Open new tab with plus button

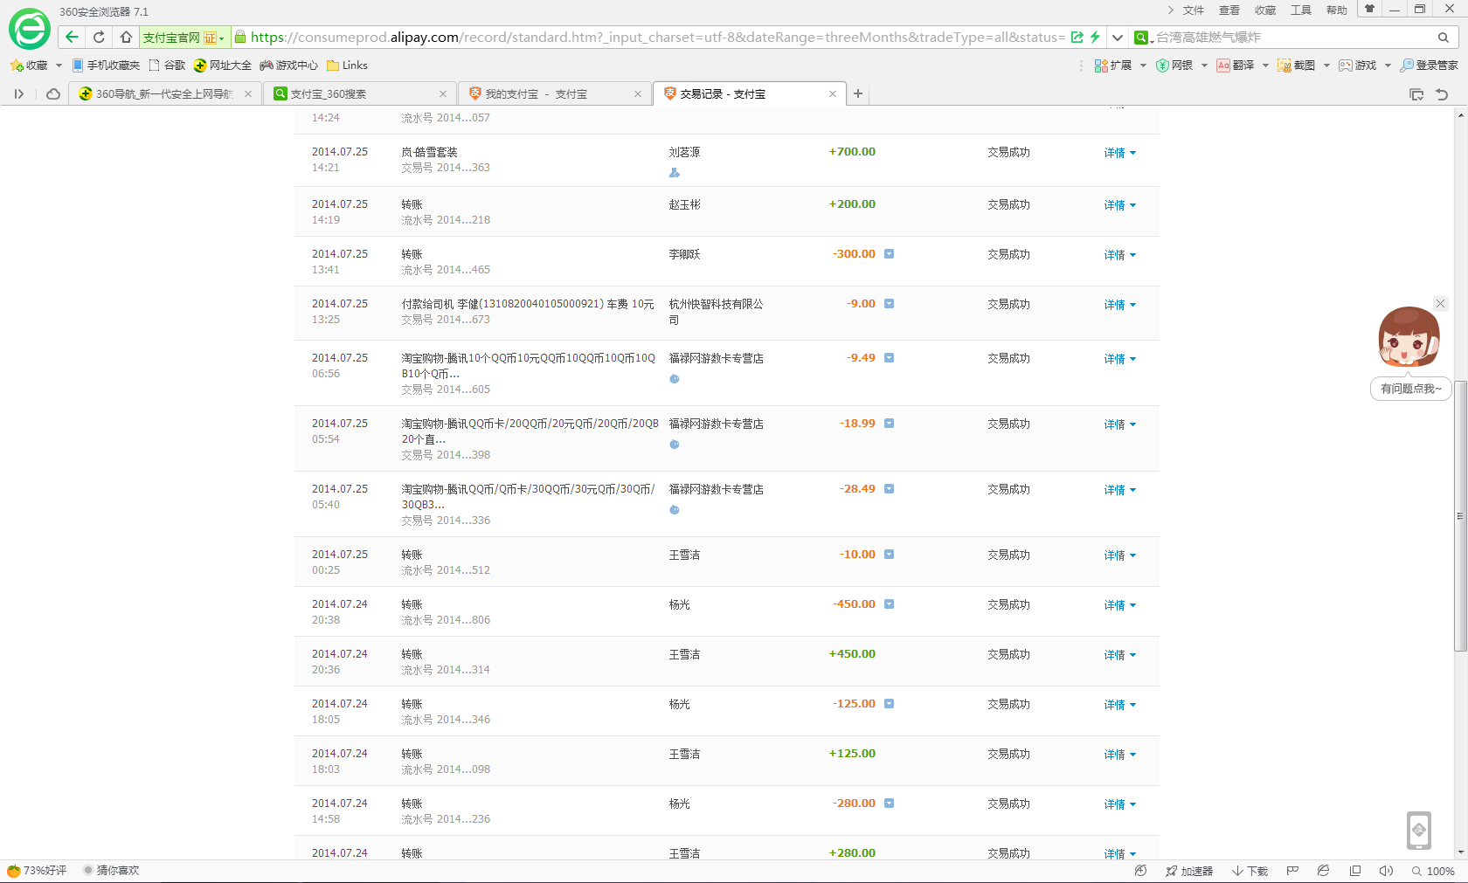coord(858,93)
